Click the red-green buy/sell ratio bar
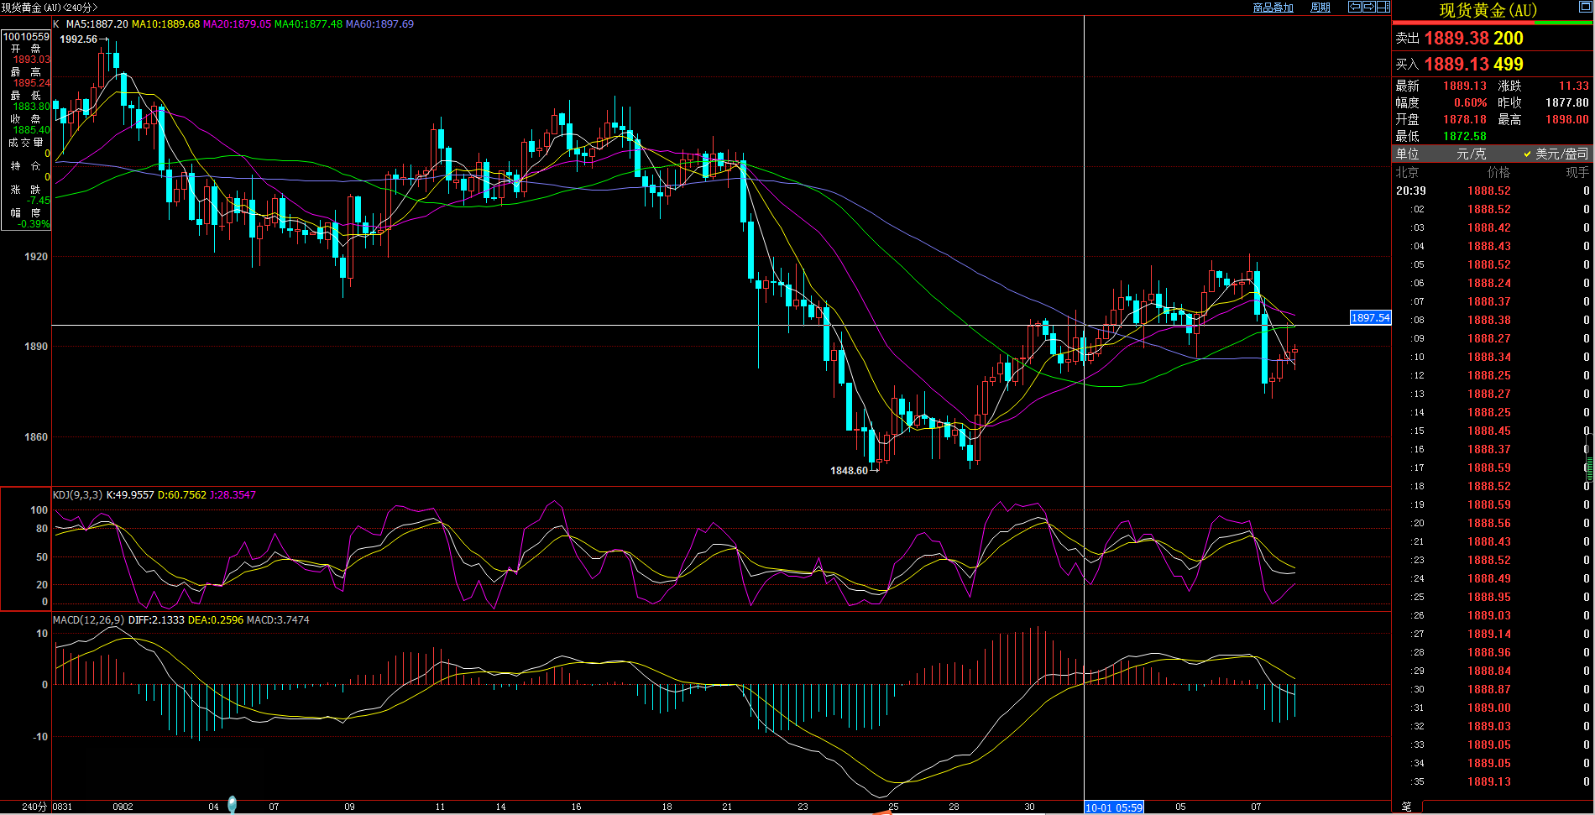The width and height of the screenshot is (1595, 815). (x=1492, y=24)
